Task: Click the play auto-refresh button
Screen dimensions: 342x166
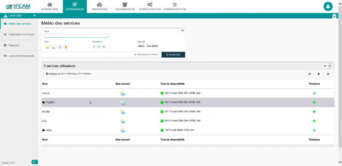Action: (319, 74)
